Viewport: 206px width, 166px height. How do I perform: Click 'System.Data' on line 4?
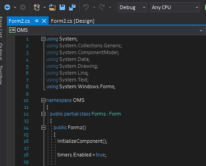[x=74, y=59]
